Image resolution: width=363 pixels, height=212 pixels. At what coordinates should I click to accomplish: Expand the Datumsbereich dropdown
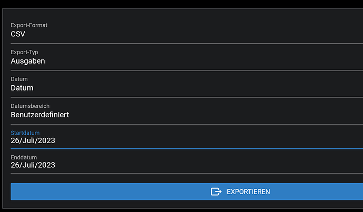[x=187, y=111]
